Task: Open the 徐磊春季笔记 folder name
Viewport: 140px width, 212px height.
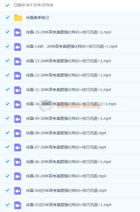Action: [x=38, y=18]
